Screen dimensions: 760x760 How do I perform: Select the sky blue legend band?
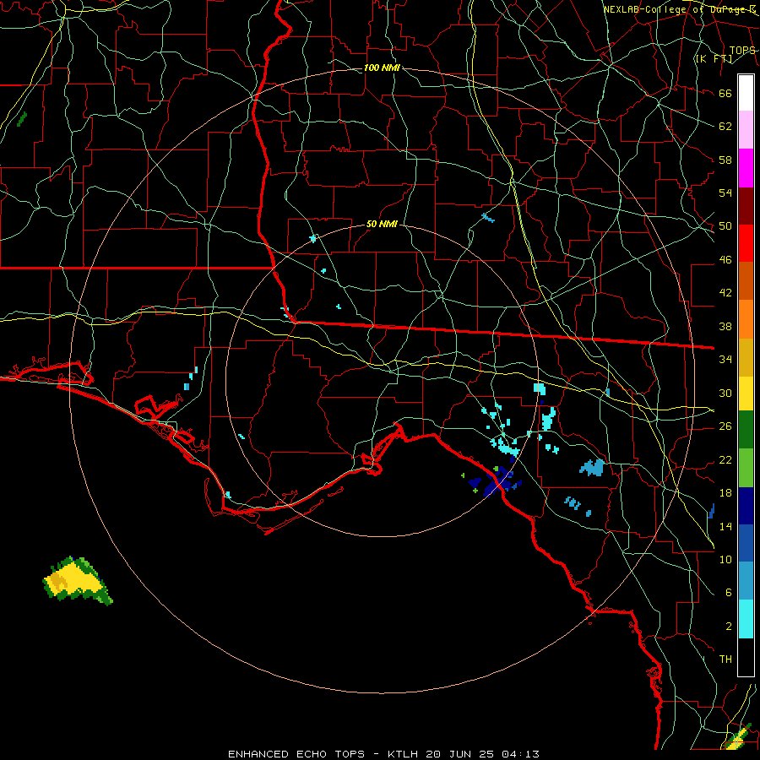[746, 581]
